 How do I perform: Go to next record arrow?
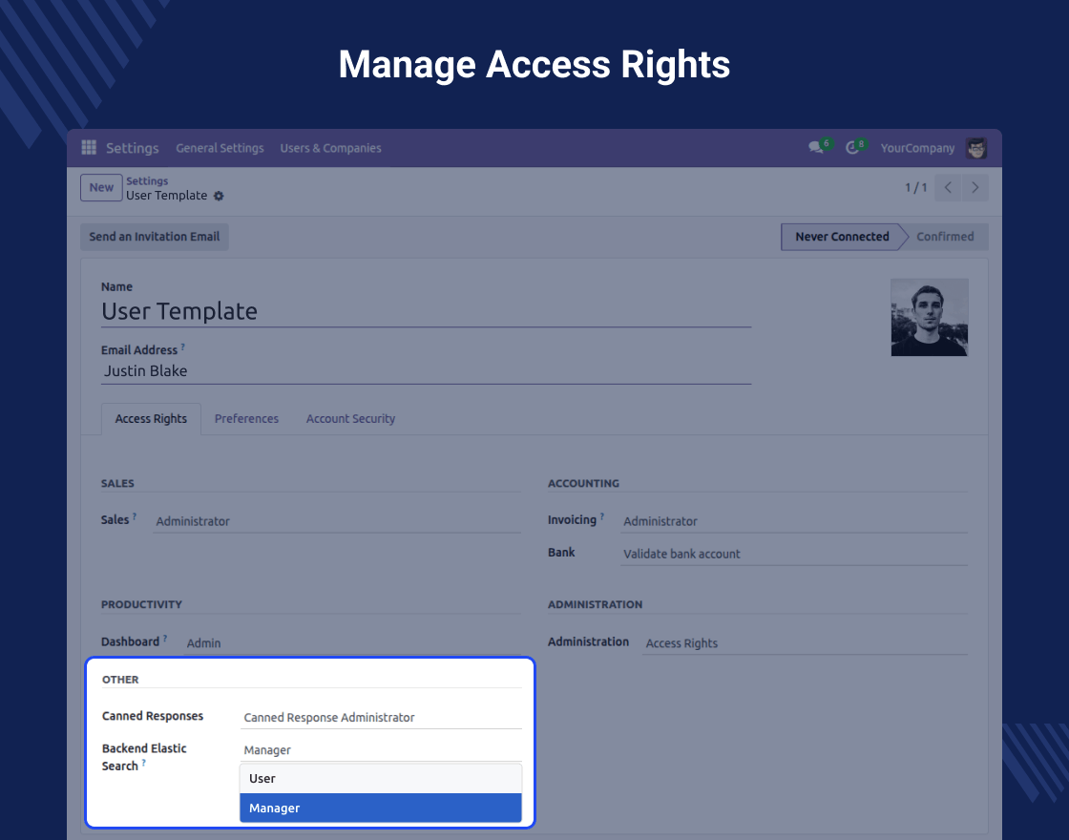point(975,188)
